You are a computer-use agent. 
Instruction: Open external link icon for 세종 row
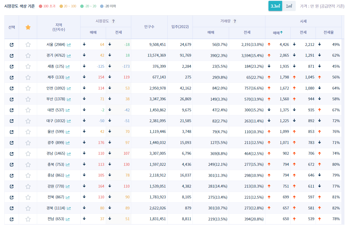click(x=12, y=66)
